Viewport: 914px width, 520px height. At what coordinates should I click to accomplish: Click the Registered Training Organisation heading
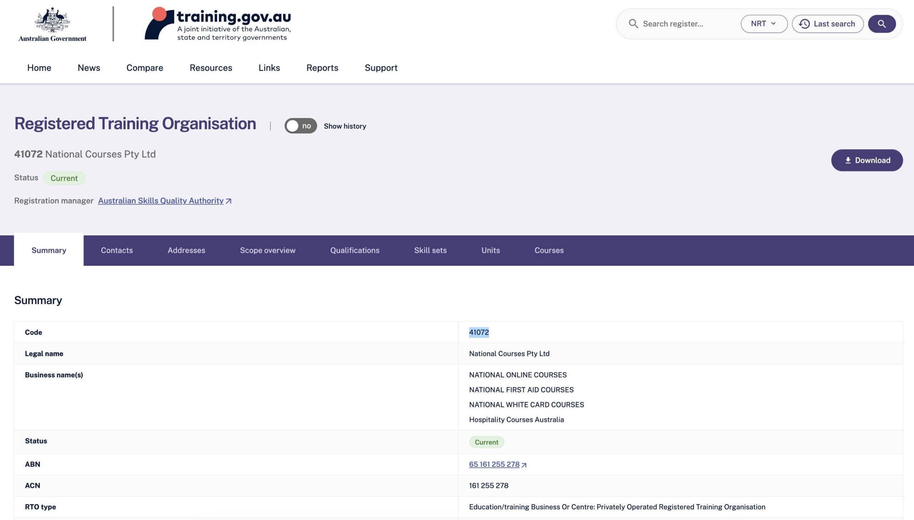click(135, 124)
